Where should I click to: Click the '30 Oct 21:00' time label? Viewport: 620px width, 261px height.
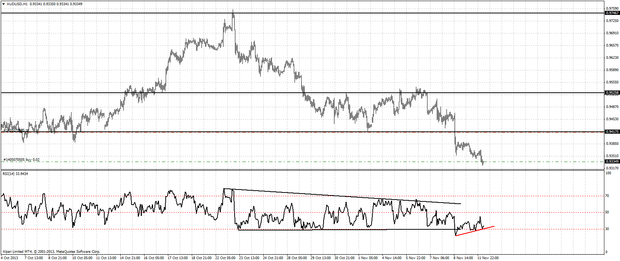tap(344, 258)
